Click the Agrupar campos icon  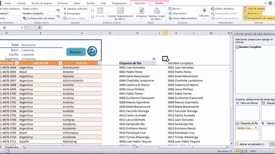65,18
